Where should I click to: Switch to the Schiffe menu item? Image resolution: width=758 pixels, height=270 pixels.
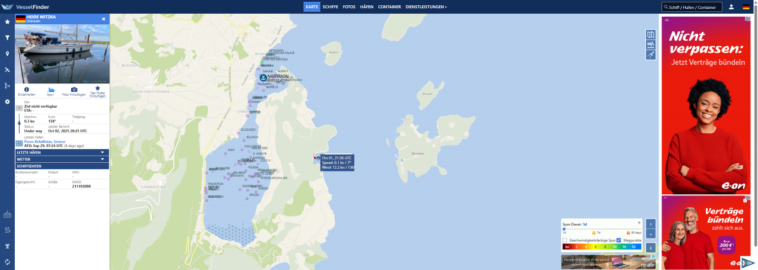coord(330,7)
